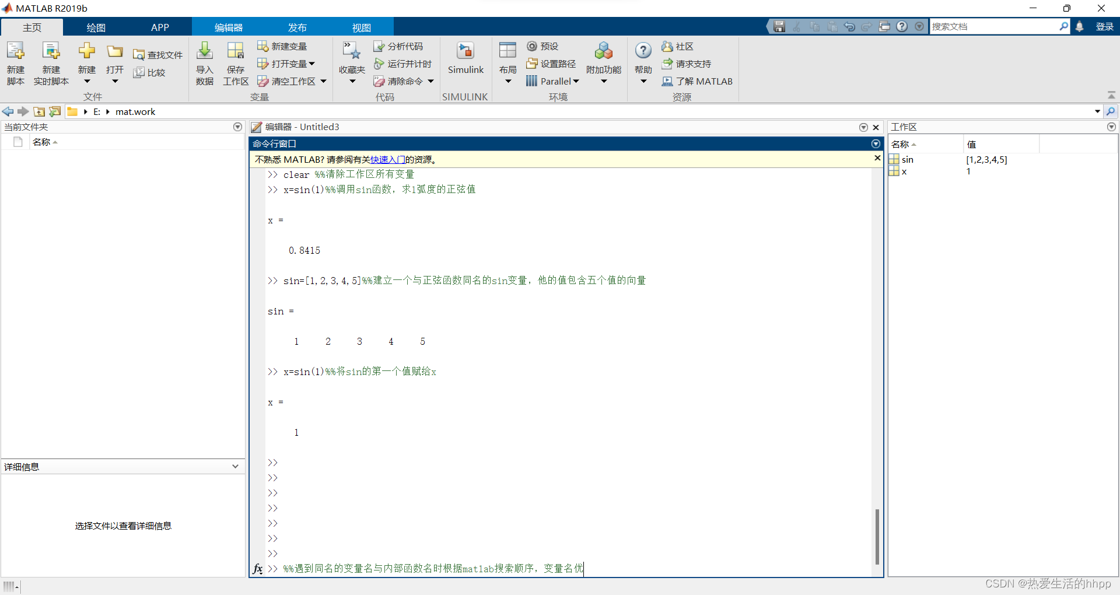Switch to the 编辑器 ribbon tab

click(228, 27)
